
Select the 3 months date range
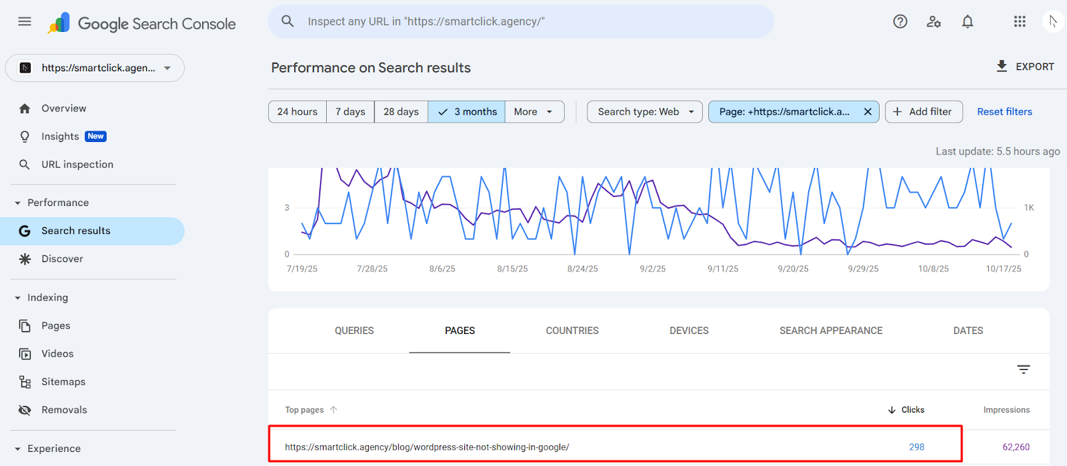pos(467,112)
